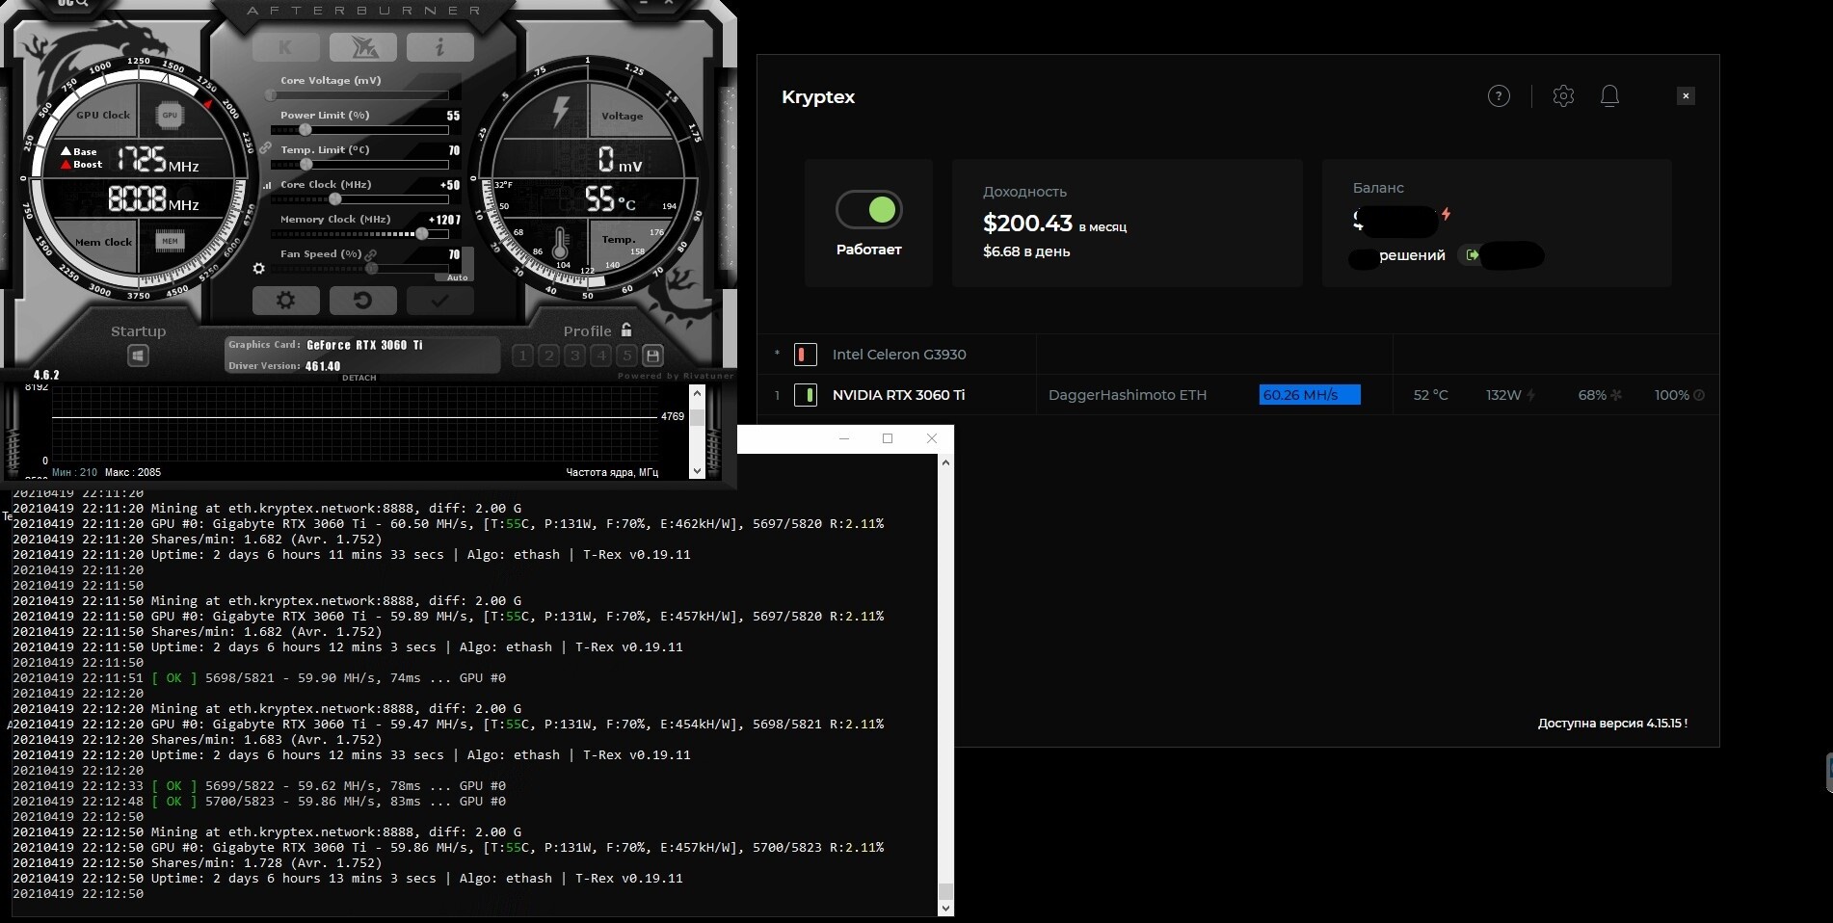
Task: Select profile slot 1 in Afterburner
Action: click(522, 356)
